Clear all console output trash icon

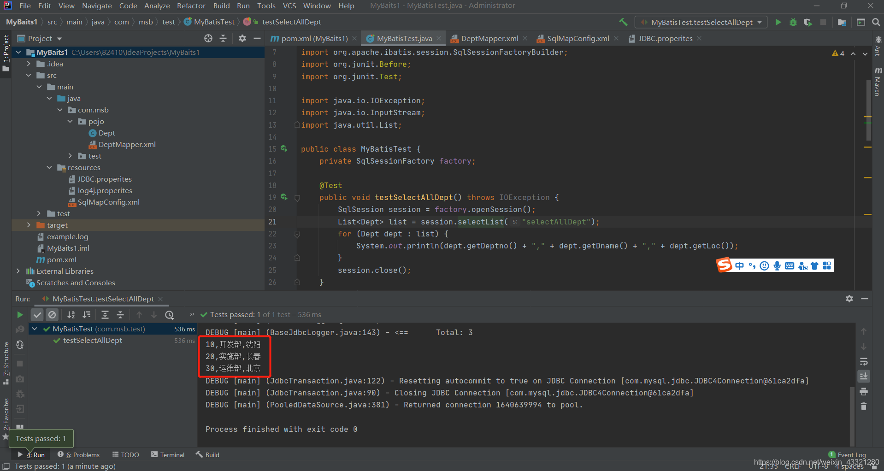click(x=864, y=406)
